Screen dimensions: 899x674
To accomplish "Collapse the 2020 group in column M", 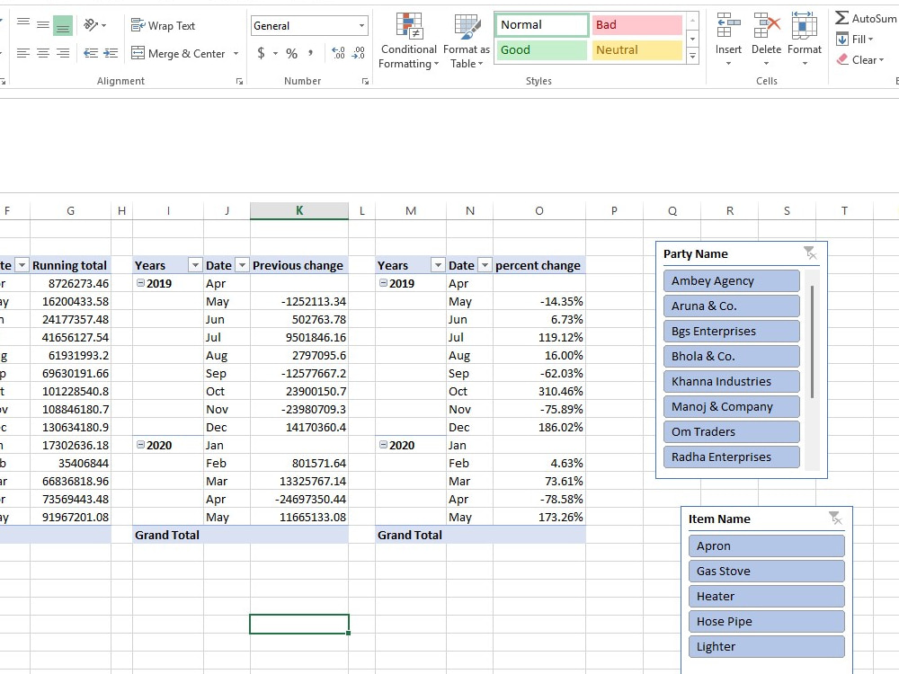I will [x=383, y=445].
